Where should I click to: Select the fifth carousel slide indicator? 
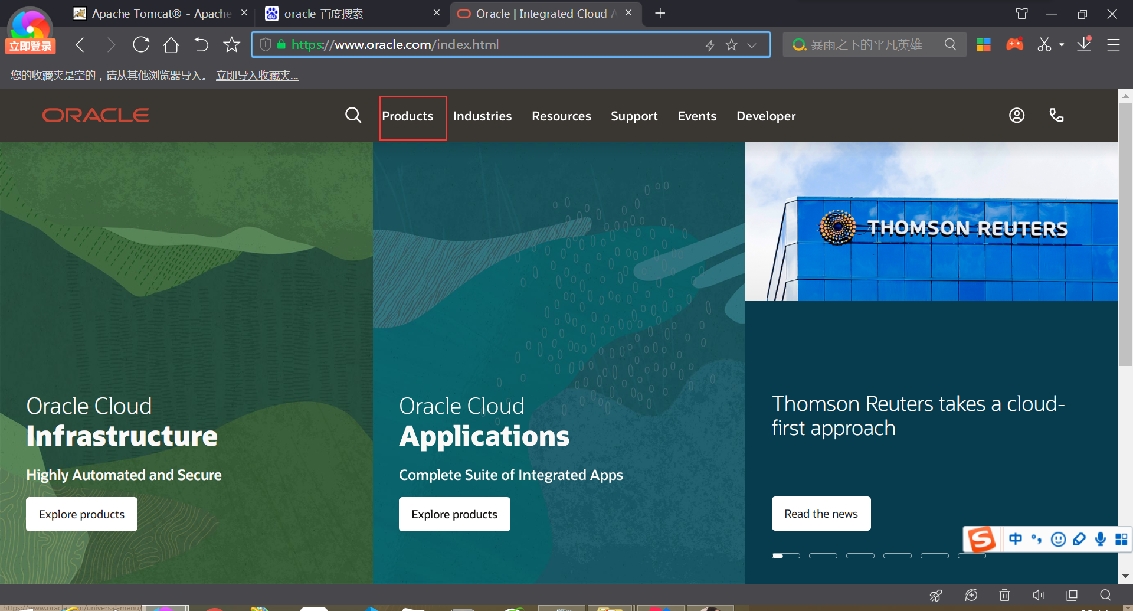pos(935,556)
